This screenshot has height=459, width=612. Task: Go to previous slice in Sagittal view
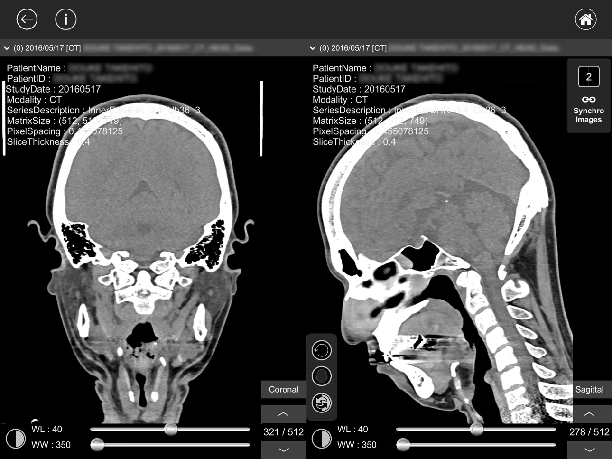(589, 414)
